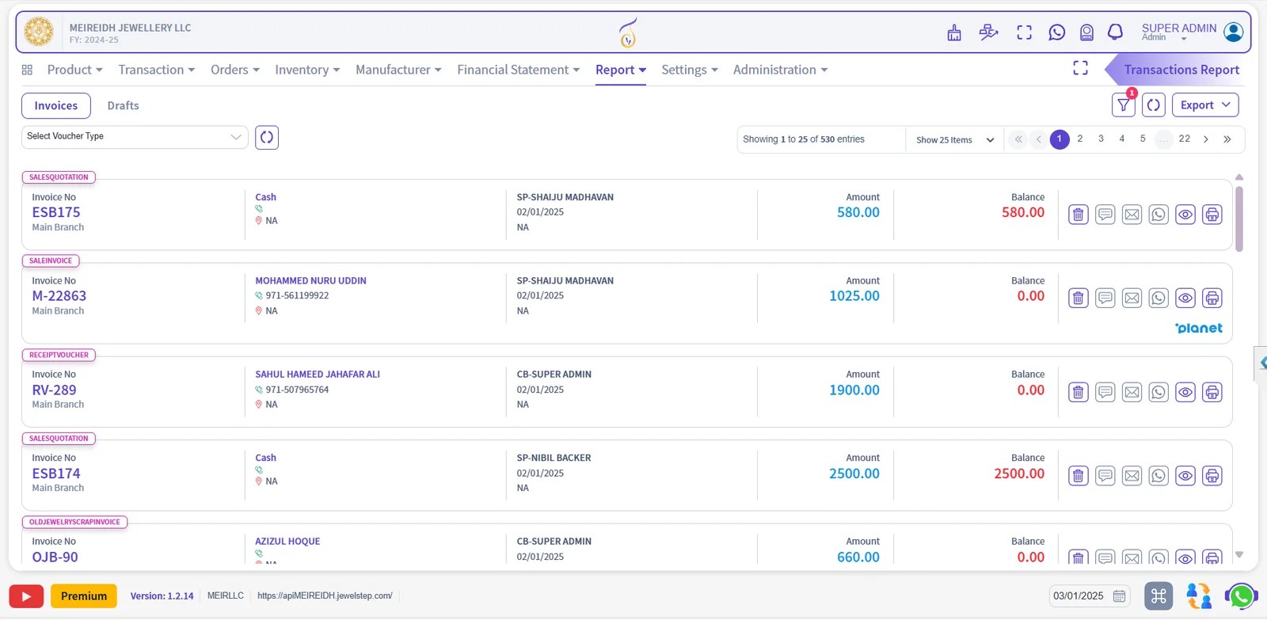The width and height of the screenshot is (1267, 620).
Task: Delete invoice ESB175 using trash icon
Action: [1078, 215]
